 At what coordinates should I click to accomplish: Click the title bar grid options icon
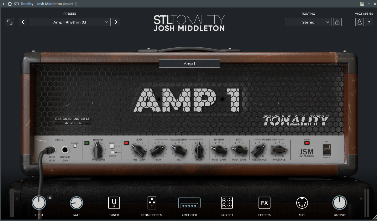[362, 4]
